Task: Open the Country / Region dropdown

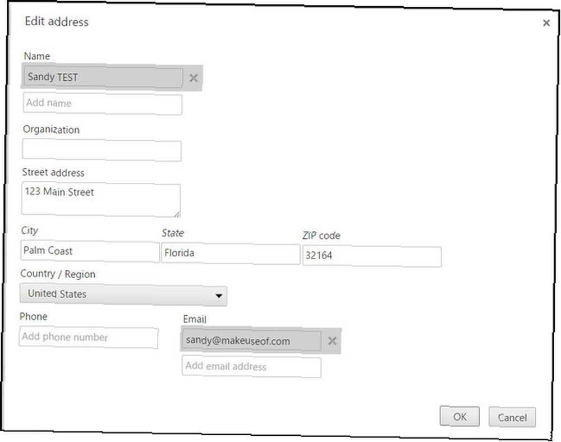Action: (x=123, y=294)
